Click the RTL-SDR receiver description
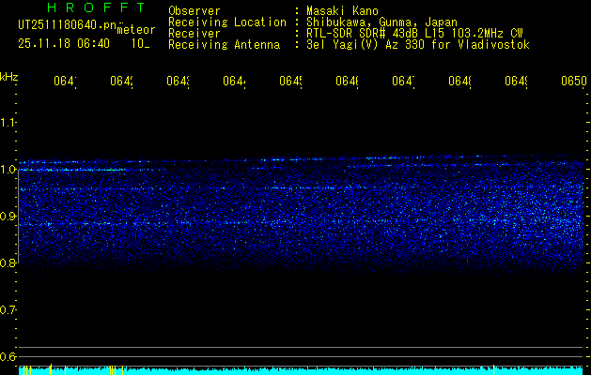 [414, 34]
